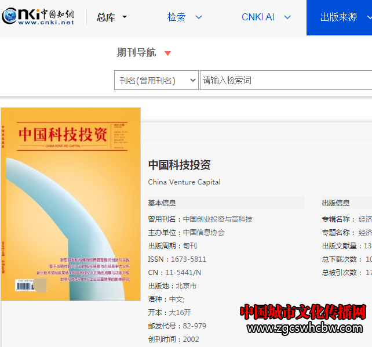Click the 中国创业投资与高科技 former title
372x347 pixels.
(x=218, y=219)
